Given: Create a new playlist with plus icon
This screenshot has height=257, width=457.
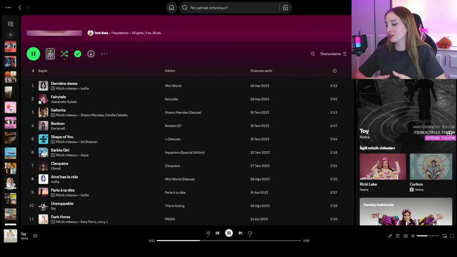Looking at the screenshot, I should [10, 35].
